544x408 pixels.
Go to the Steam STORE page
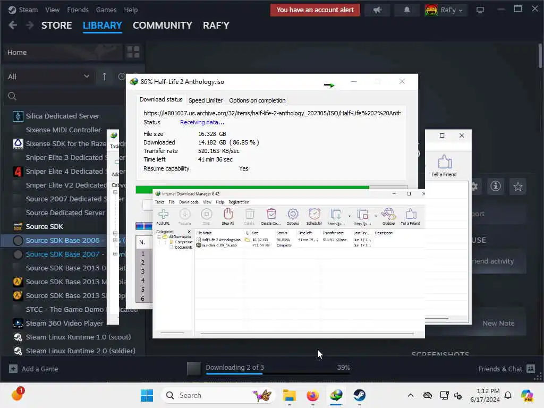[x=56, y=25]
